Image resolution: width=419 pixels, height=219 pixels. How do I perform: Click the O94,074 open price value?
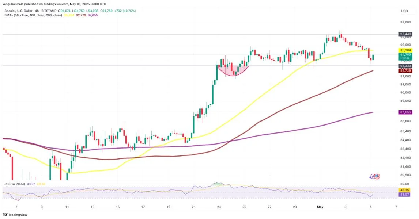(65, 11)
